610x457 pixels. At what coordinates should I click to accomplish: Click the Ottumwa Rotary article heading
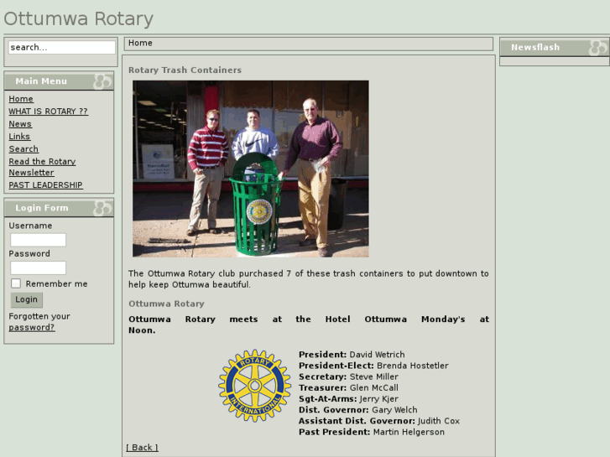(x=166, y=304)
